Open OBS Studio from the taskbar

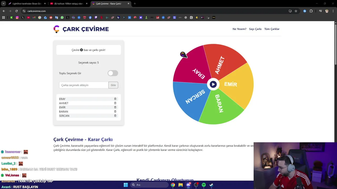tap(196, 185)
